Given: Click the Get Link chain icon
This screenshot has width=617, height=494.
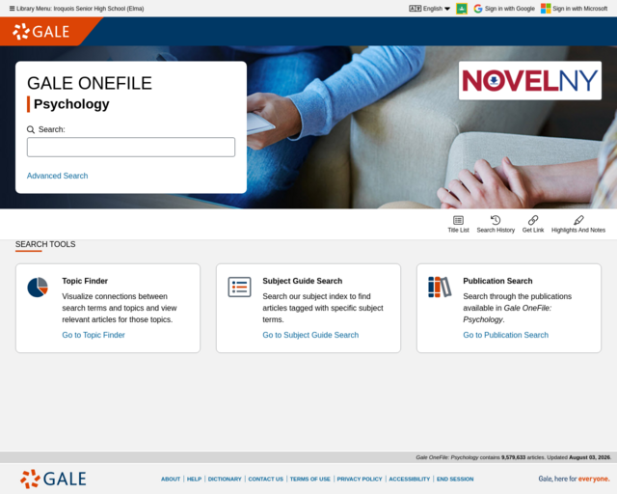Looking at the screenshot, I should (533, 220).
